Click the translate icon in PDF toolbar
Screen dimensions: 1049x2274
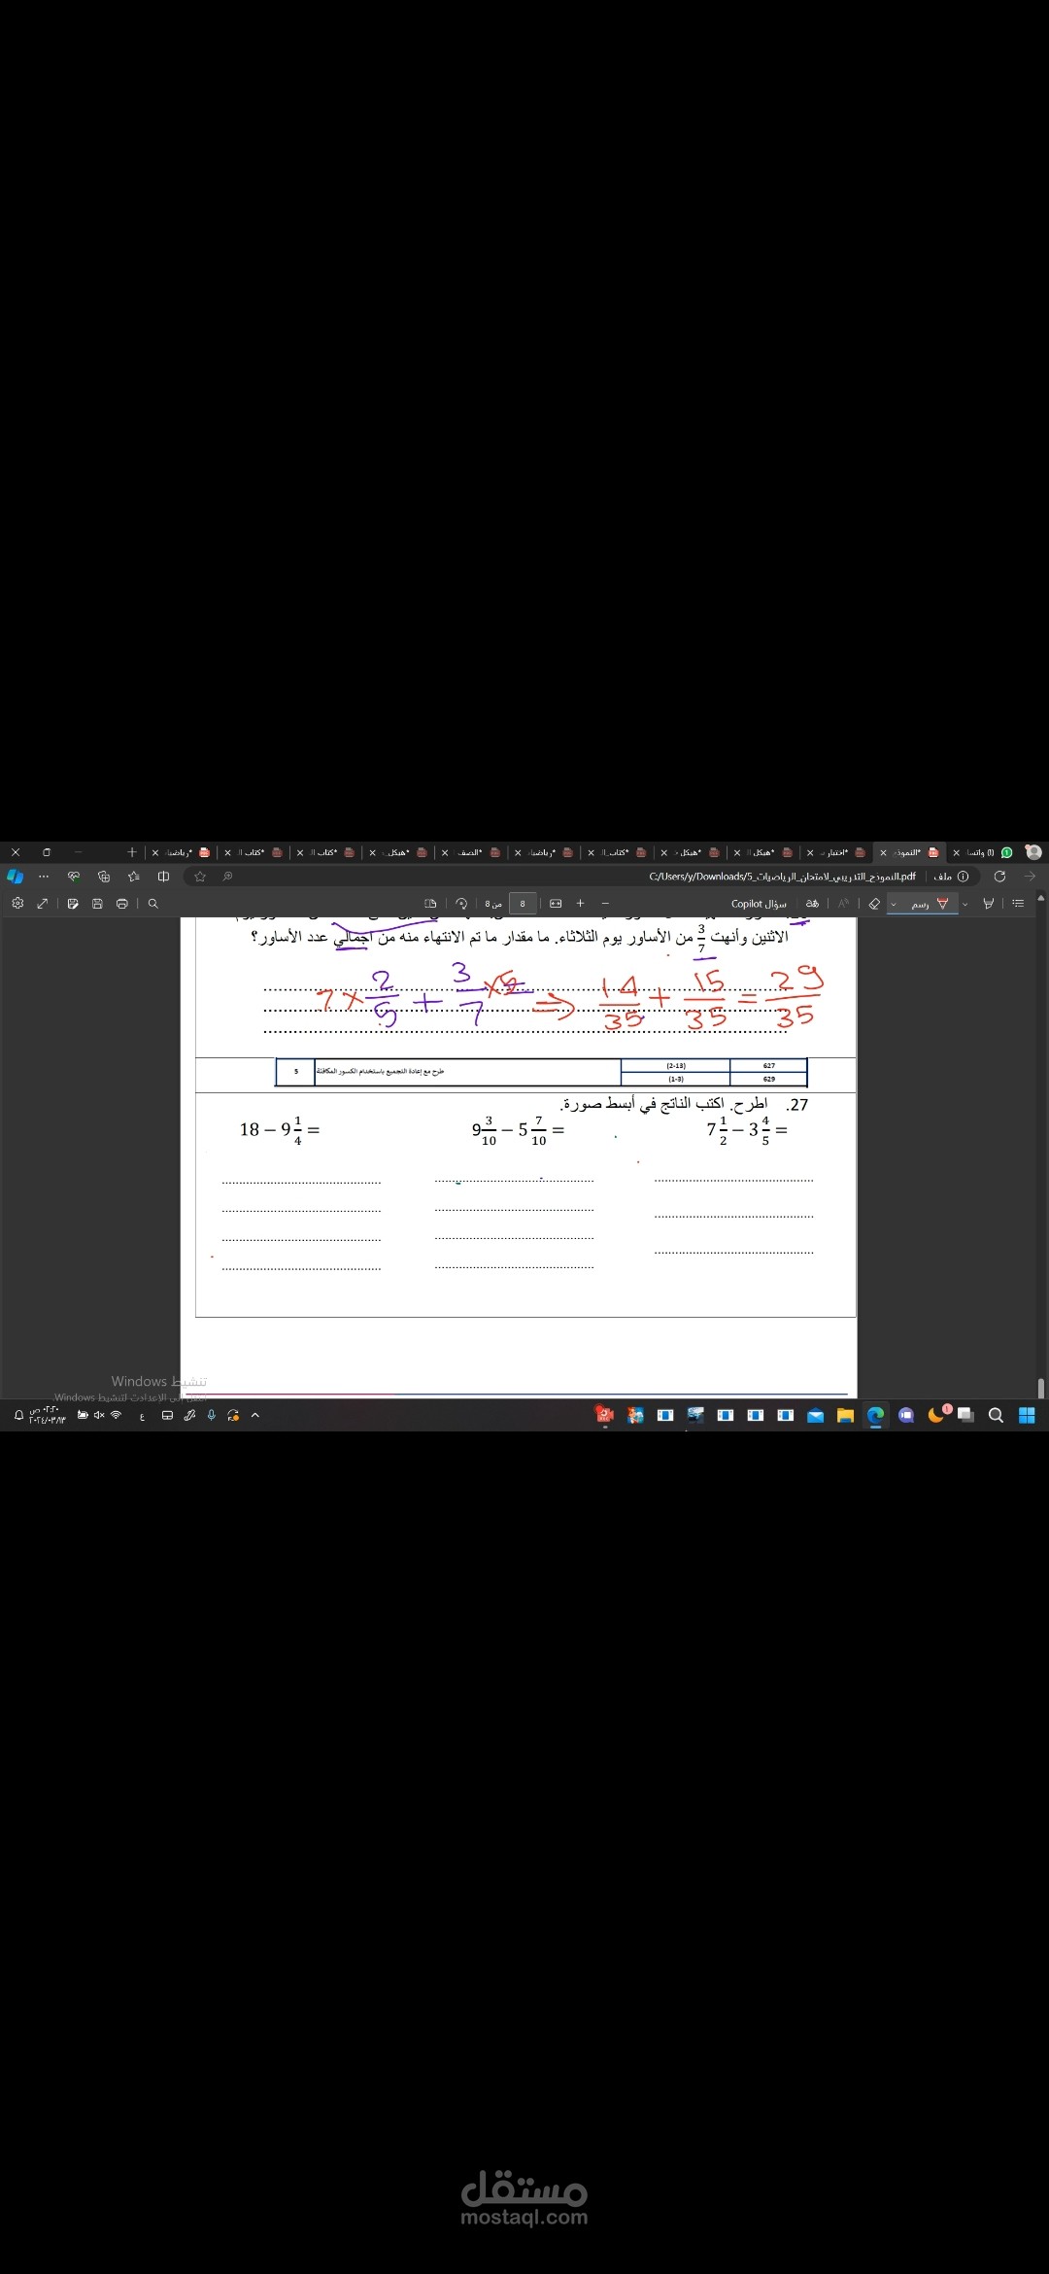(x=813, y=903)
